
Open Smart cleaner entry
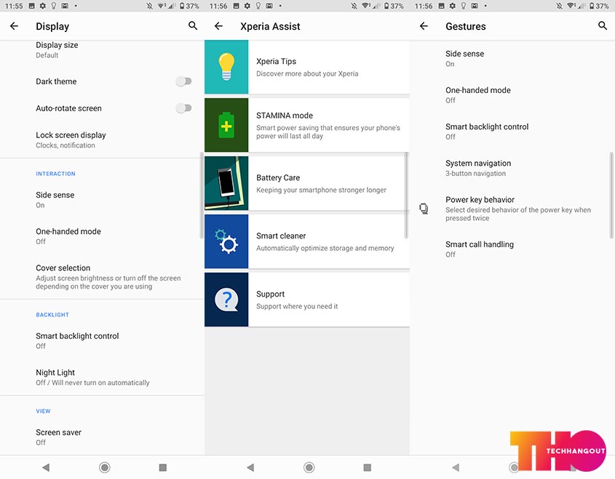pyautogui.click(x=307, y=241)
